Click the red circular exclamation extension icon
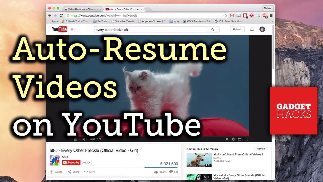This screenshot has width=323, height=182. click(x=251, y=15)
